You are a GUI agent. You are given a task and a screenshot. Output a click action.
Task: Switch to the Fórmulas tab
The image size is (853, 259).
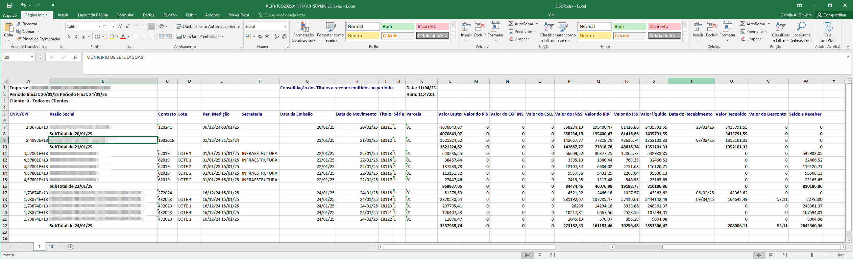pos(125,15)
